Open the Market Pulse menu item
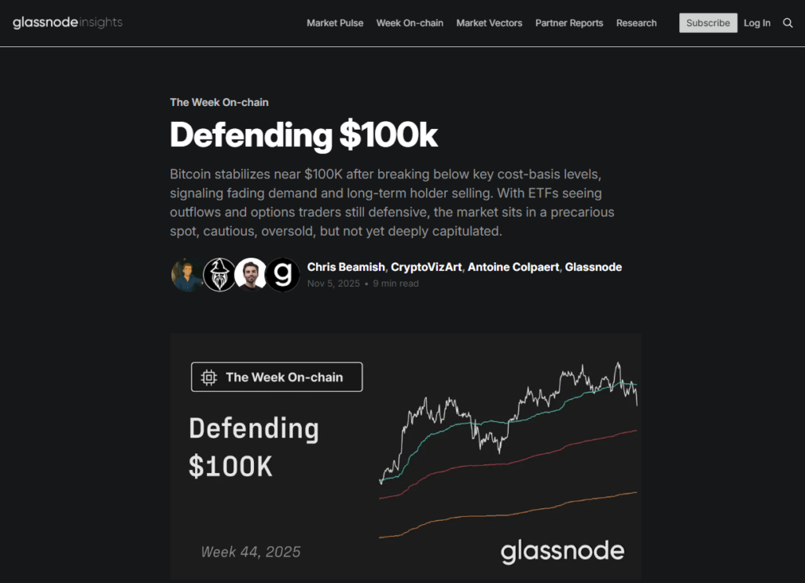The height and width of the screenshot is (583, 805). coord(335,23)
